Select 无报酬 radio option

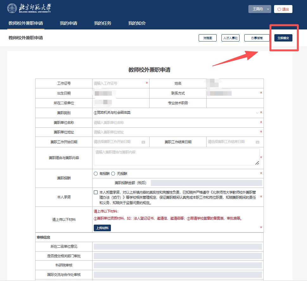[x=113, y=174]
